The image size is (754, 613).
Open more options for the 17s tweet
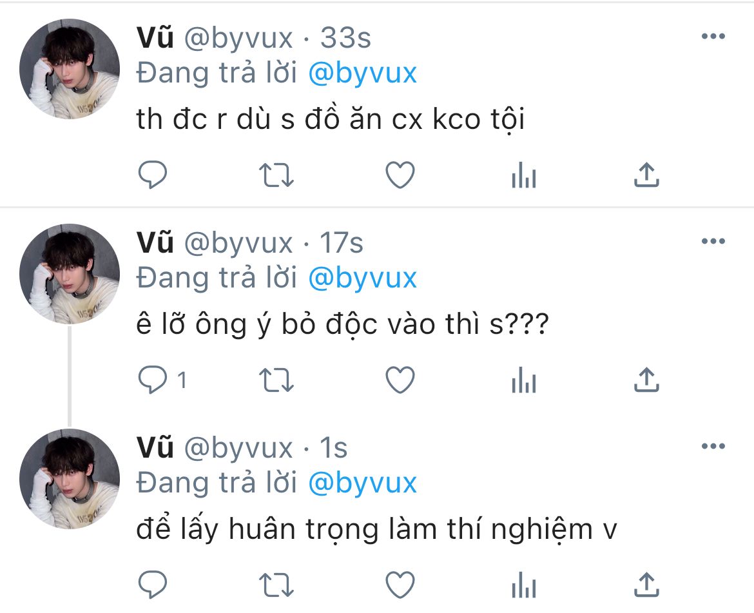click(x=713, y=241)
